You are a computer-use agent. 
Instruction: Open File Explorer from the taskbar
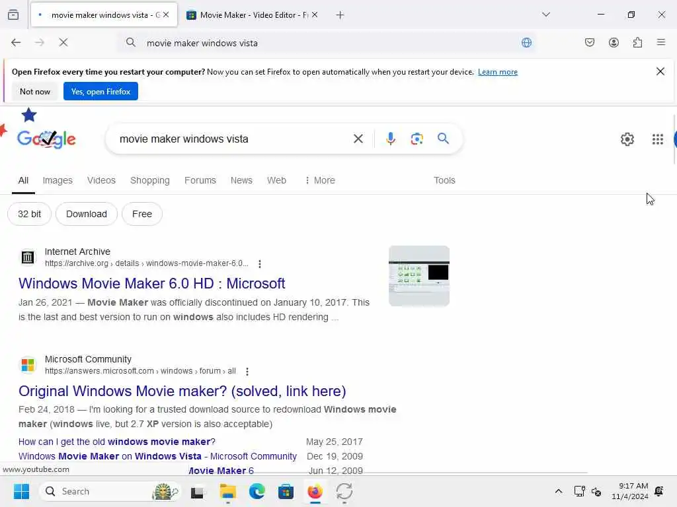tap(227, 491)
